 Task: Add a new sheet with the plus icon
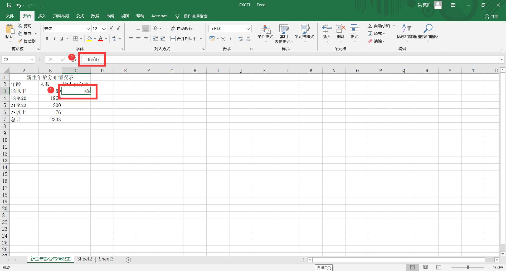pyautogui.click(x=128, y=260)
